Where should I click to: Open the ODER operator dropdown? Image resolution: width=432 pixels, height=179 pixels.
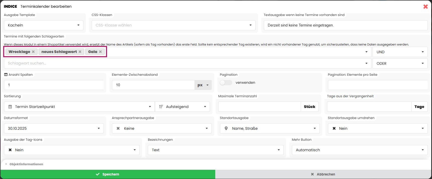coord(400,63)
